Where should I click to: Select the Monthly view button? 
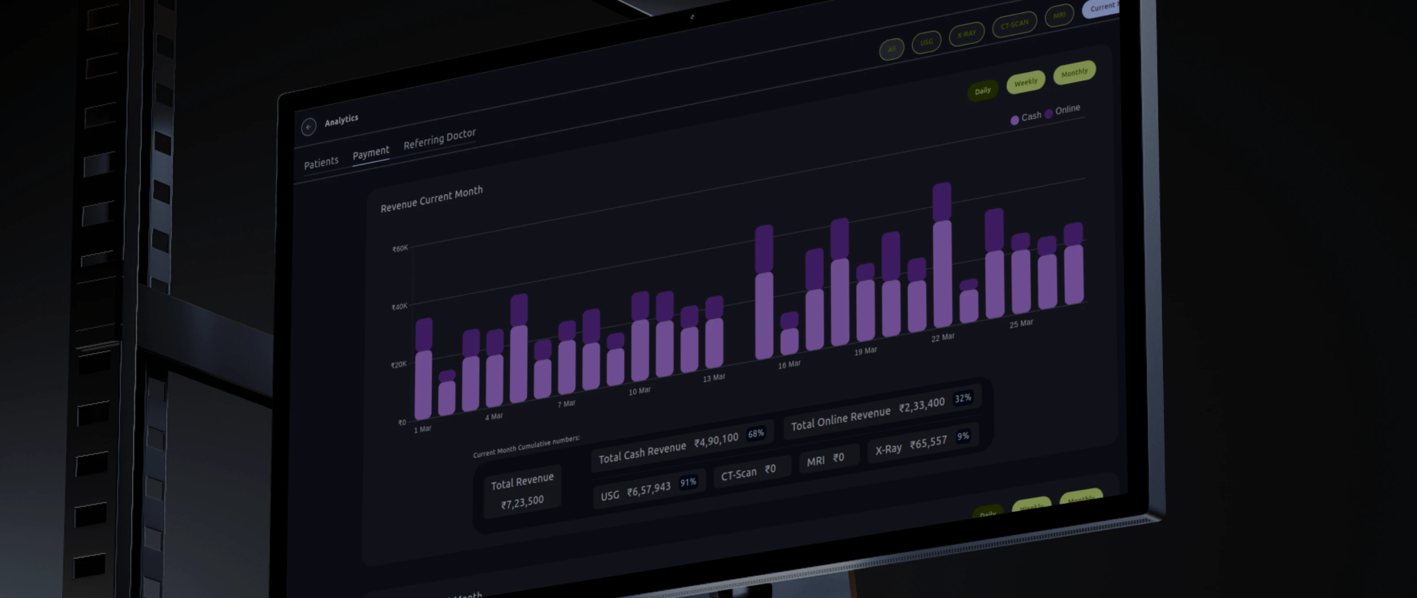click(x=1074, y=73)
